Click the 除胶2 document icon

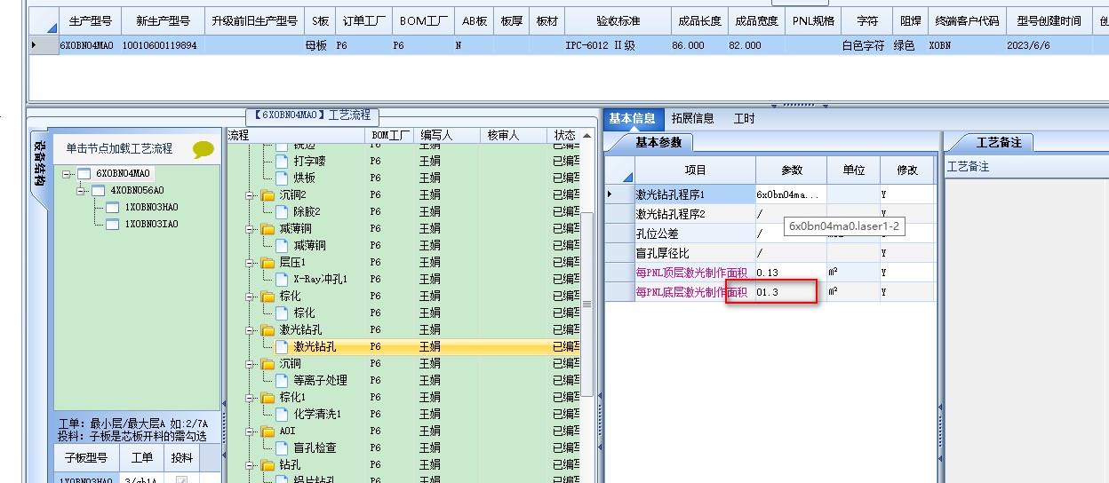(x=282, y=211)
